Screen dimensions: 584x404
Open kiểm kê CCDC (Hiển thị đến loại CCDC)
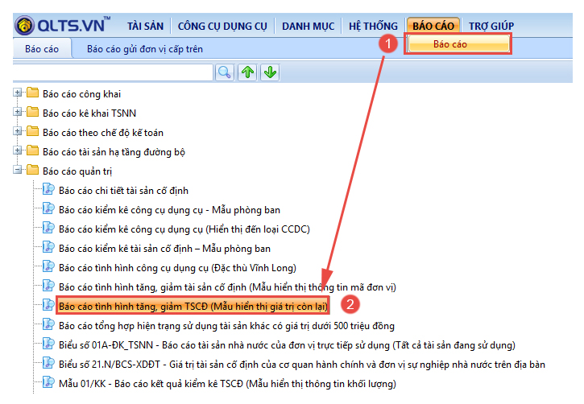click(x=184, y=229)
